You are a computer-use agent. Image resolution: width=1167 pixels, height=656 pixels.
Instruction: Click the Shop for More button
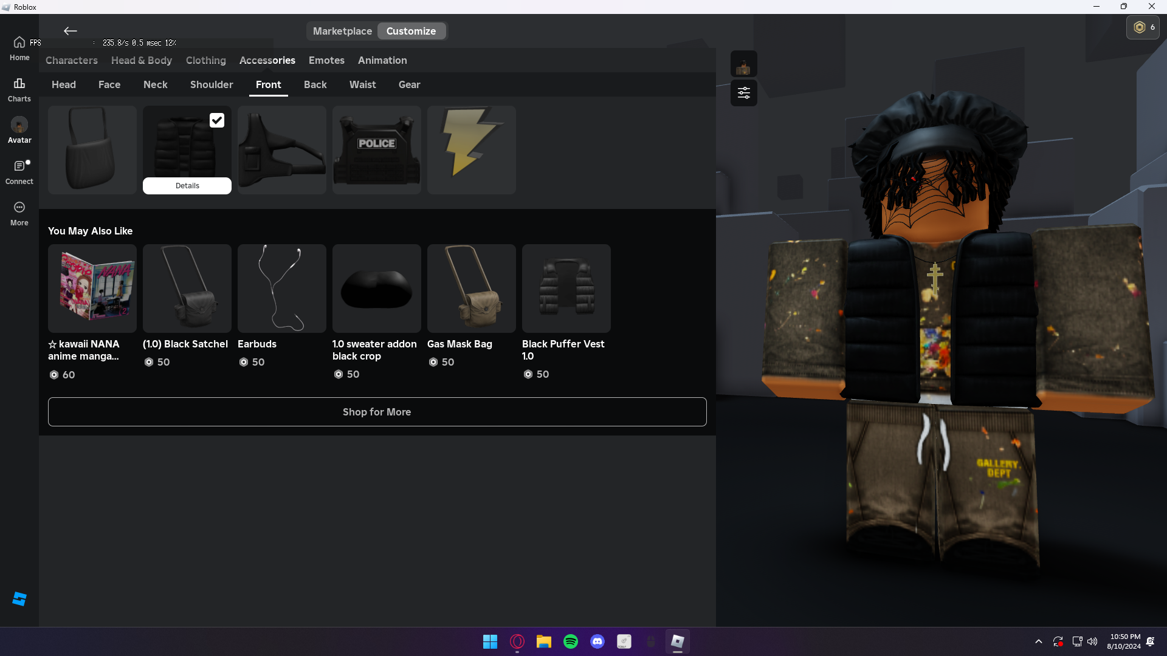point(377,412)
